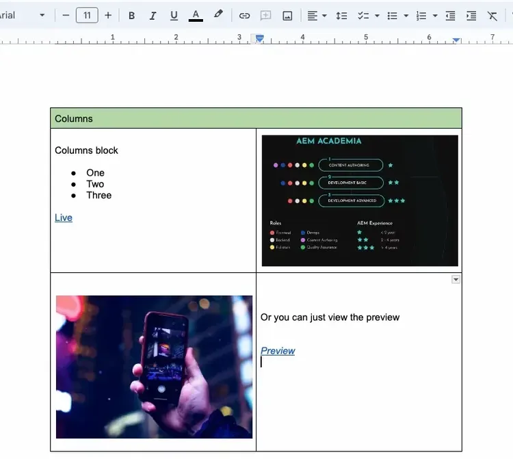Insert an image using the toolbar
The image size is (513, 459).
(287, 15)
